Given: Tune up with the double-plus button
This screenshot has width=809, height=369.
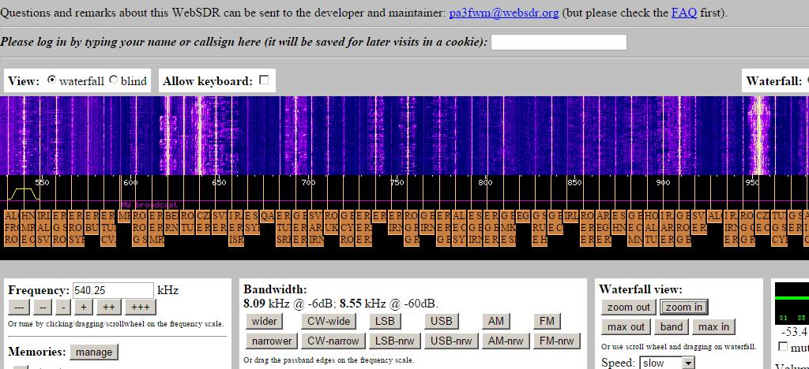Looking at the screenshot, I should (x=109, y=307).
